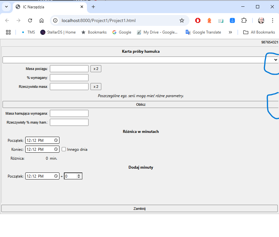
Task: Open the StellarDS | Home bookmark
Action: pos(58,32)
